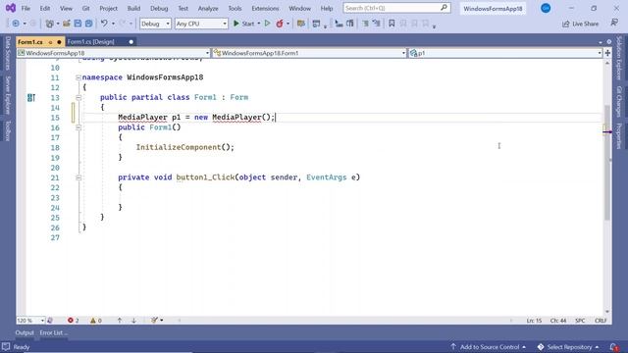Toggle the Bookmark toolbar icon
628x353 pixels.
pos(392,24)
